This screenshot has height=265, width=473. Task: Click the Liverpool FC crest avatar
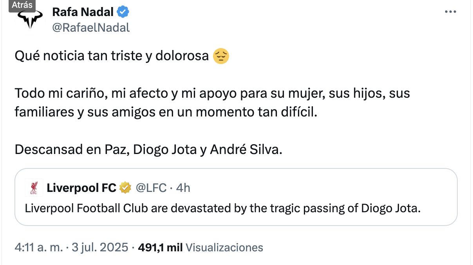pos(33,188)
